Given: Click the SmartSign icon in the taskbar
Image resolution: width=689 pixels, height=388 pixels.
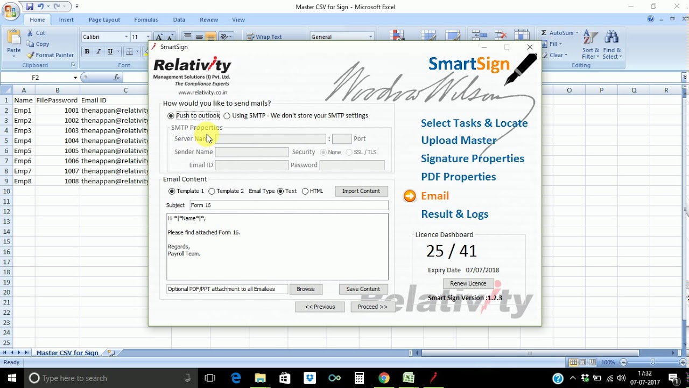Looking at the screenshot, I should click(x=433, y=378).
